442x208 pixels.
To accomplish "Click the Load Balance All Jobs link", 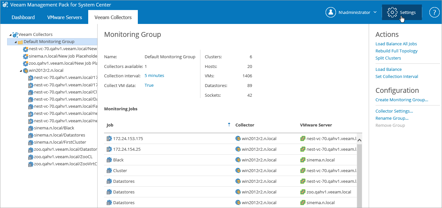I will [x=396, y=44].
